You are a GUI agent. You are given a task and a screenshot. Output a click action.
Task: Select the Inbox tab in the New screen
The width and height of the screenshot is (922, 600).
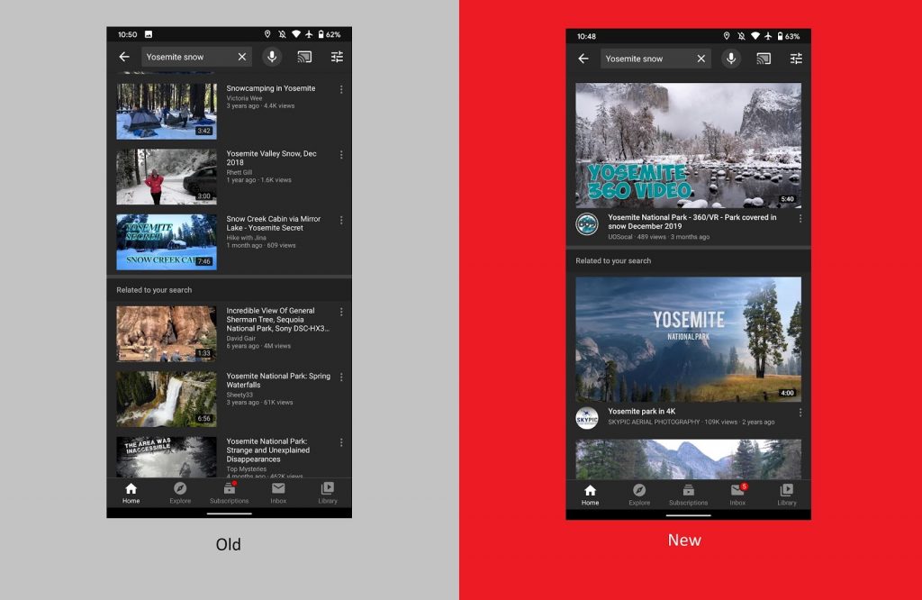pyautogui.click(x=737, y=495)
